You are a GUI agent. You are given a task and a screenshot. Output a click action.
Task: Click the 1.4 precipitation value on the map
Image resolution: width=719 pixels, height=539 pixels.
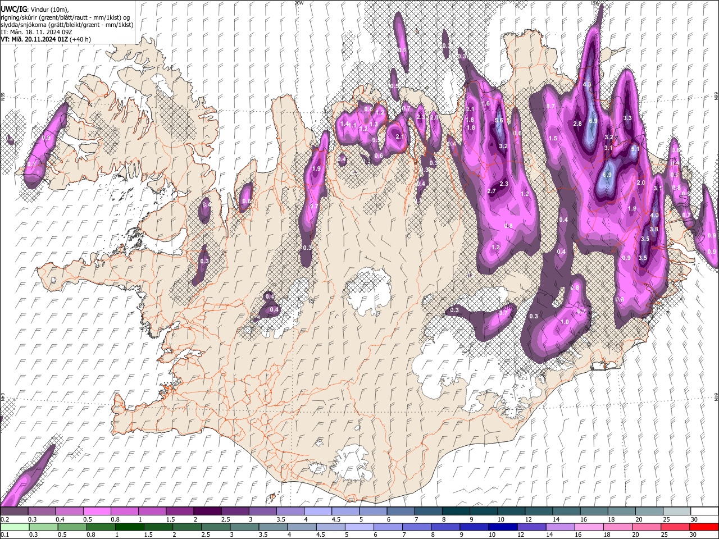pos(344,124)
